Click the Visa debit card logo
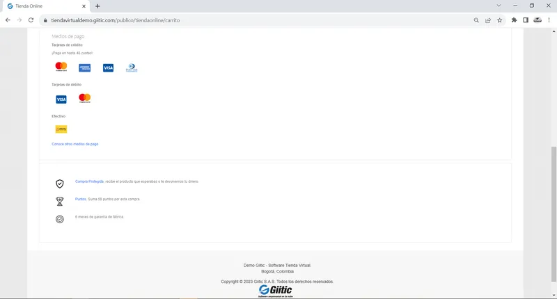This screenshot has width=557, height=299. coord(61,99)
